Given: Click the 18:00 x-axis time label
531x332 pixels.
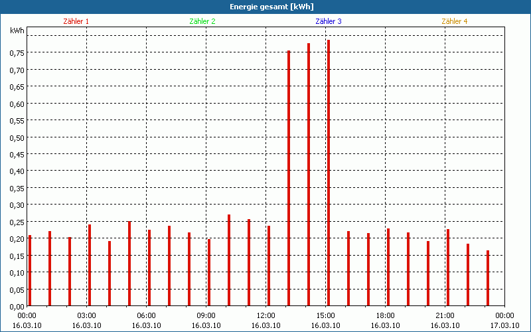Looking at the screenshot, I should 386,316.
